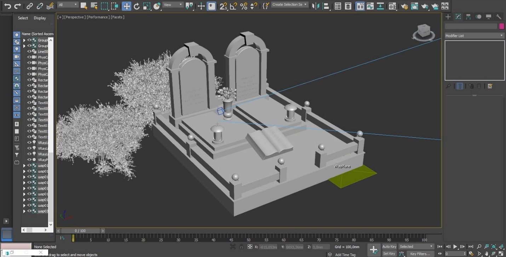
Task: Click the Key Filters button
Action: [420, 253]
